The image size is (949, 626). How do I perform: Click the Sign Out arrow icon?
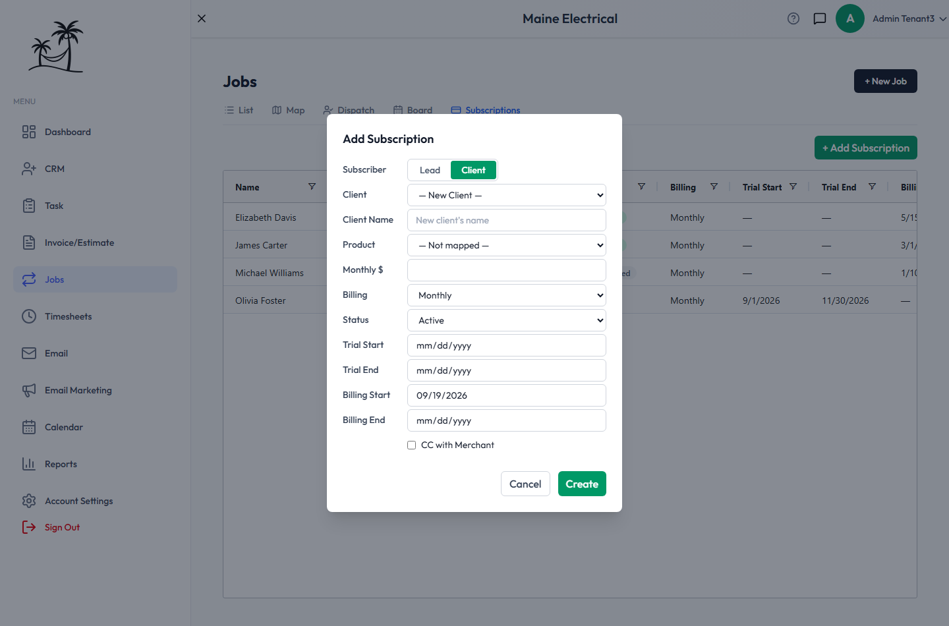click(29, 527)
